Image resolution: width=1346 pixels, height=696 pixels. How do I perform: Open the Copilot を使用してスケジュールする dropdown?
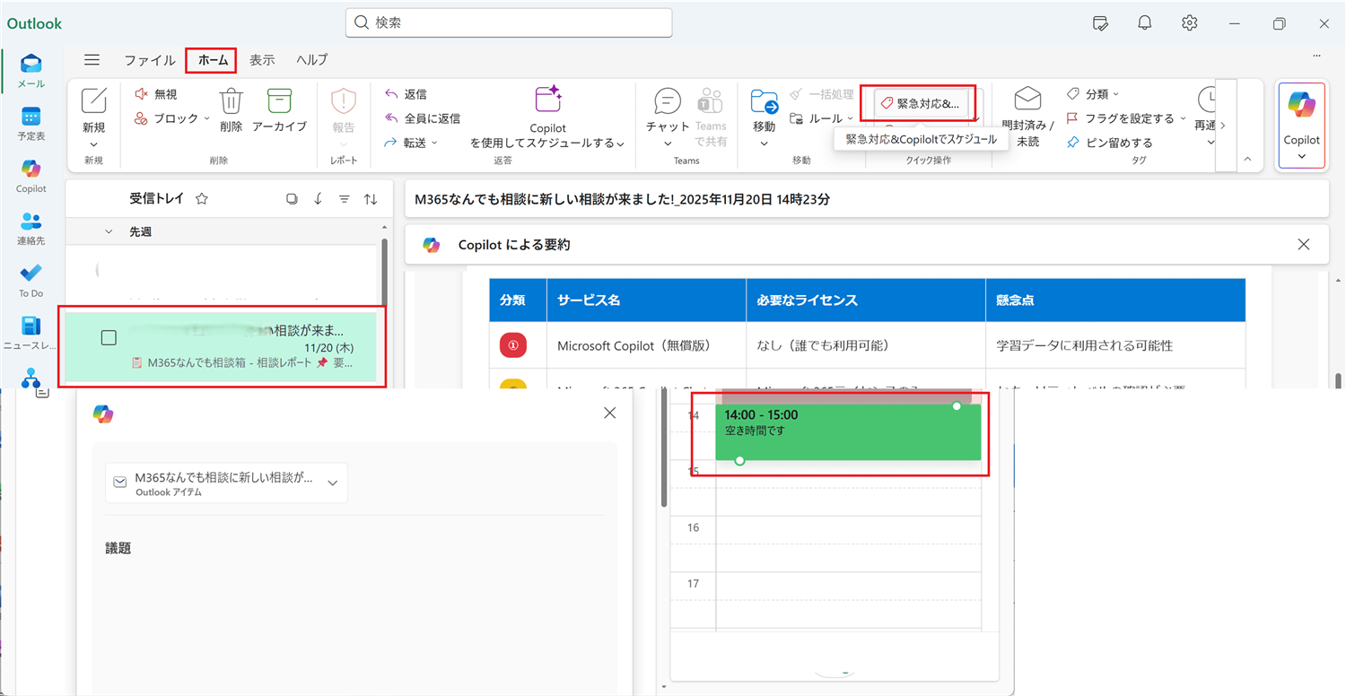(x=620, y=144)
